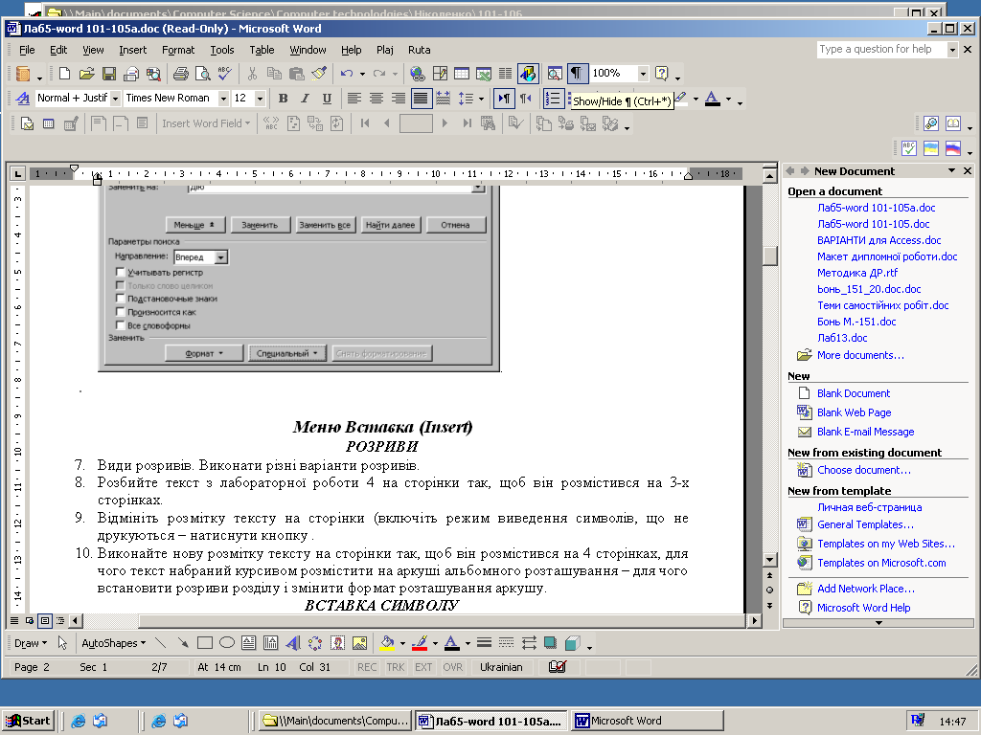Insert WordArt from Drawing toolbar
The width and height of the screenshot is (981, 735).
click(x=293, y=642)
